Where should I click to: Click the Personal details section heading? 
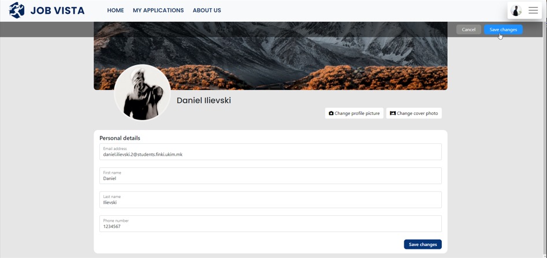pyautogui.click(x=120, y=138)
